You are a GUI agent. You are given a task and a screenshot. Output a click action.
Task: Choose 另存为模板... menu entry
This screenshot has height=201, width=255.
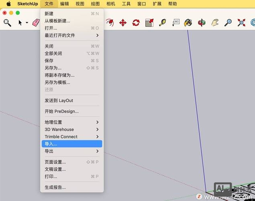click(72, 82)
